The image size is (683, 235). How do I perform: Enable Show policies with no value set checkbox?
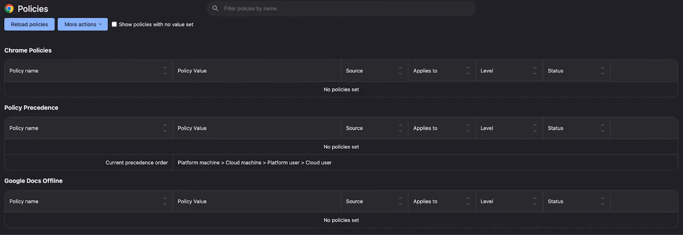[114, 24]
